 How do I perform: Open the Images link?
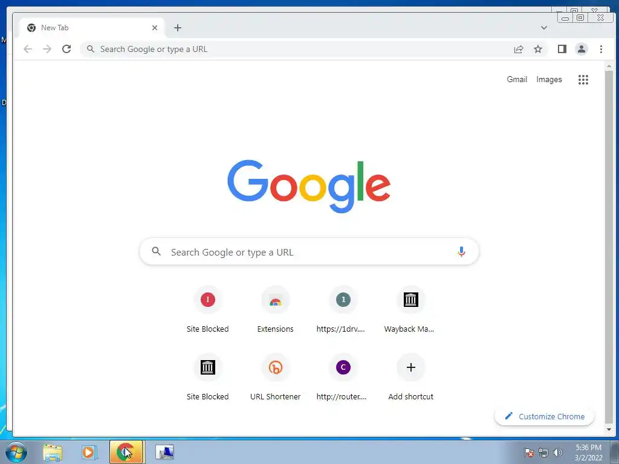(549, 79)
